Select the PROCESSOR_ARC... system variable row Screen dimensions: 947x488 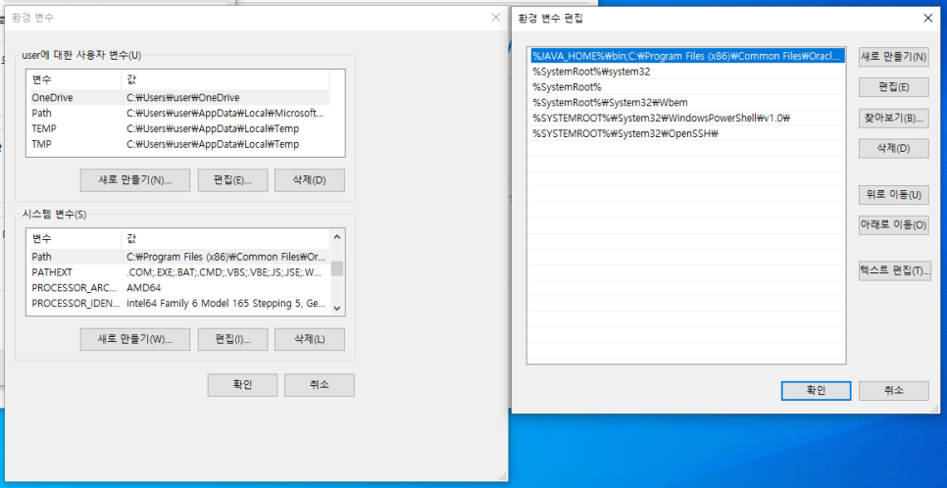tap(179, 287)
